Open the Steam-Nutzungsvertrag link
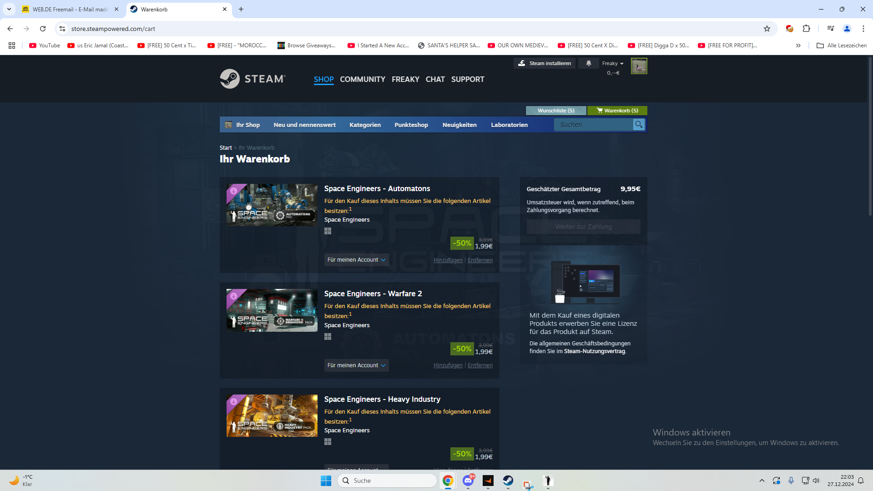The image size is (873, 491). [x=595, y=351]
